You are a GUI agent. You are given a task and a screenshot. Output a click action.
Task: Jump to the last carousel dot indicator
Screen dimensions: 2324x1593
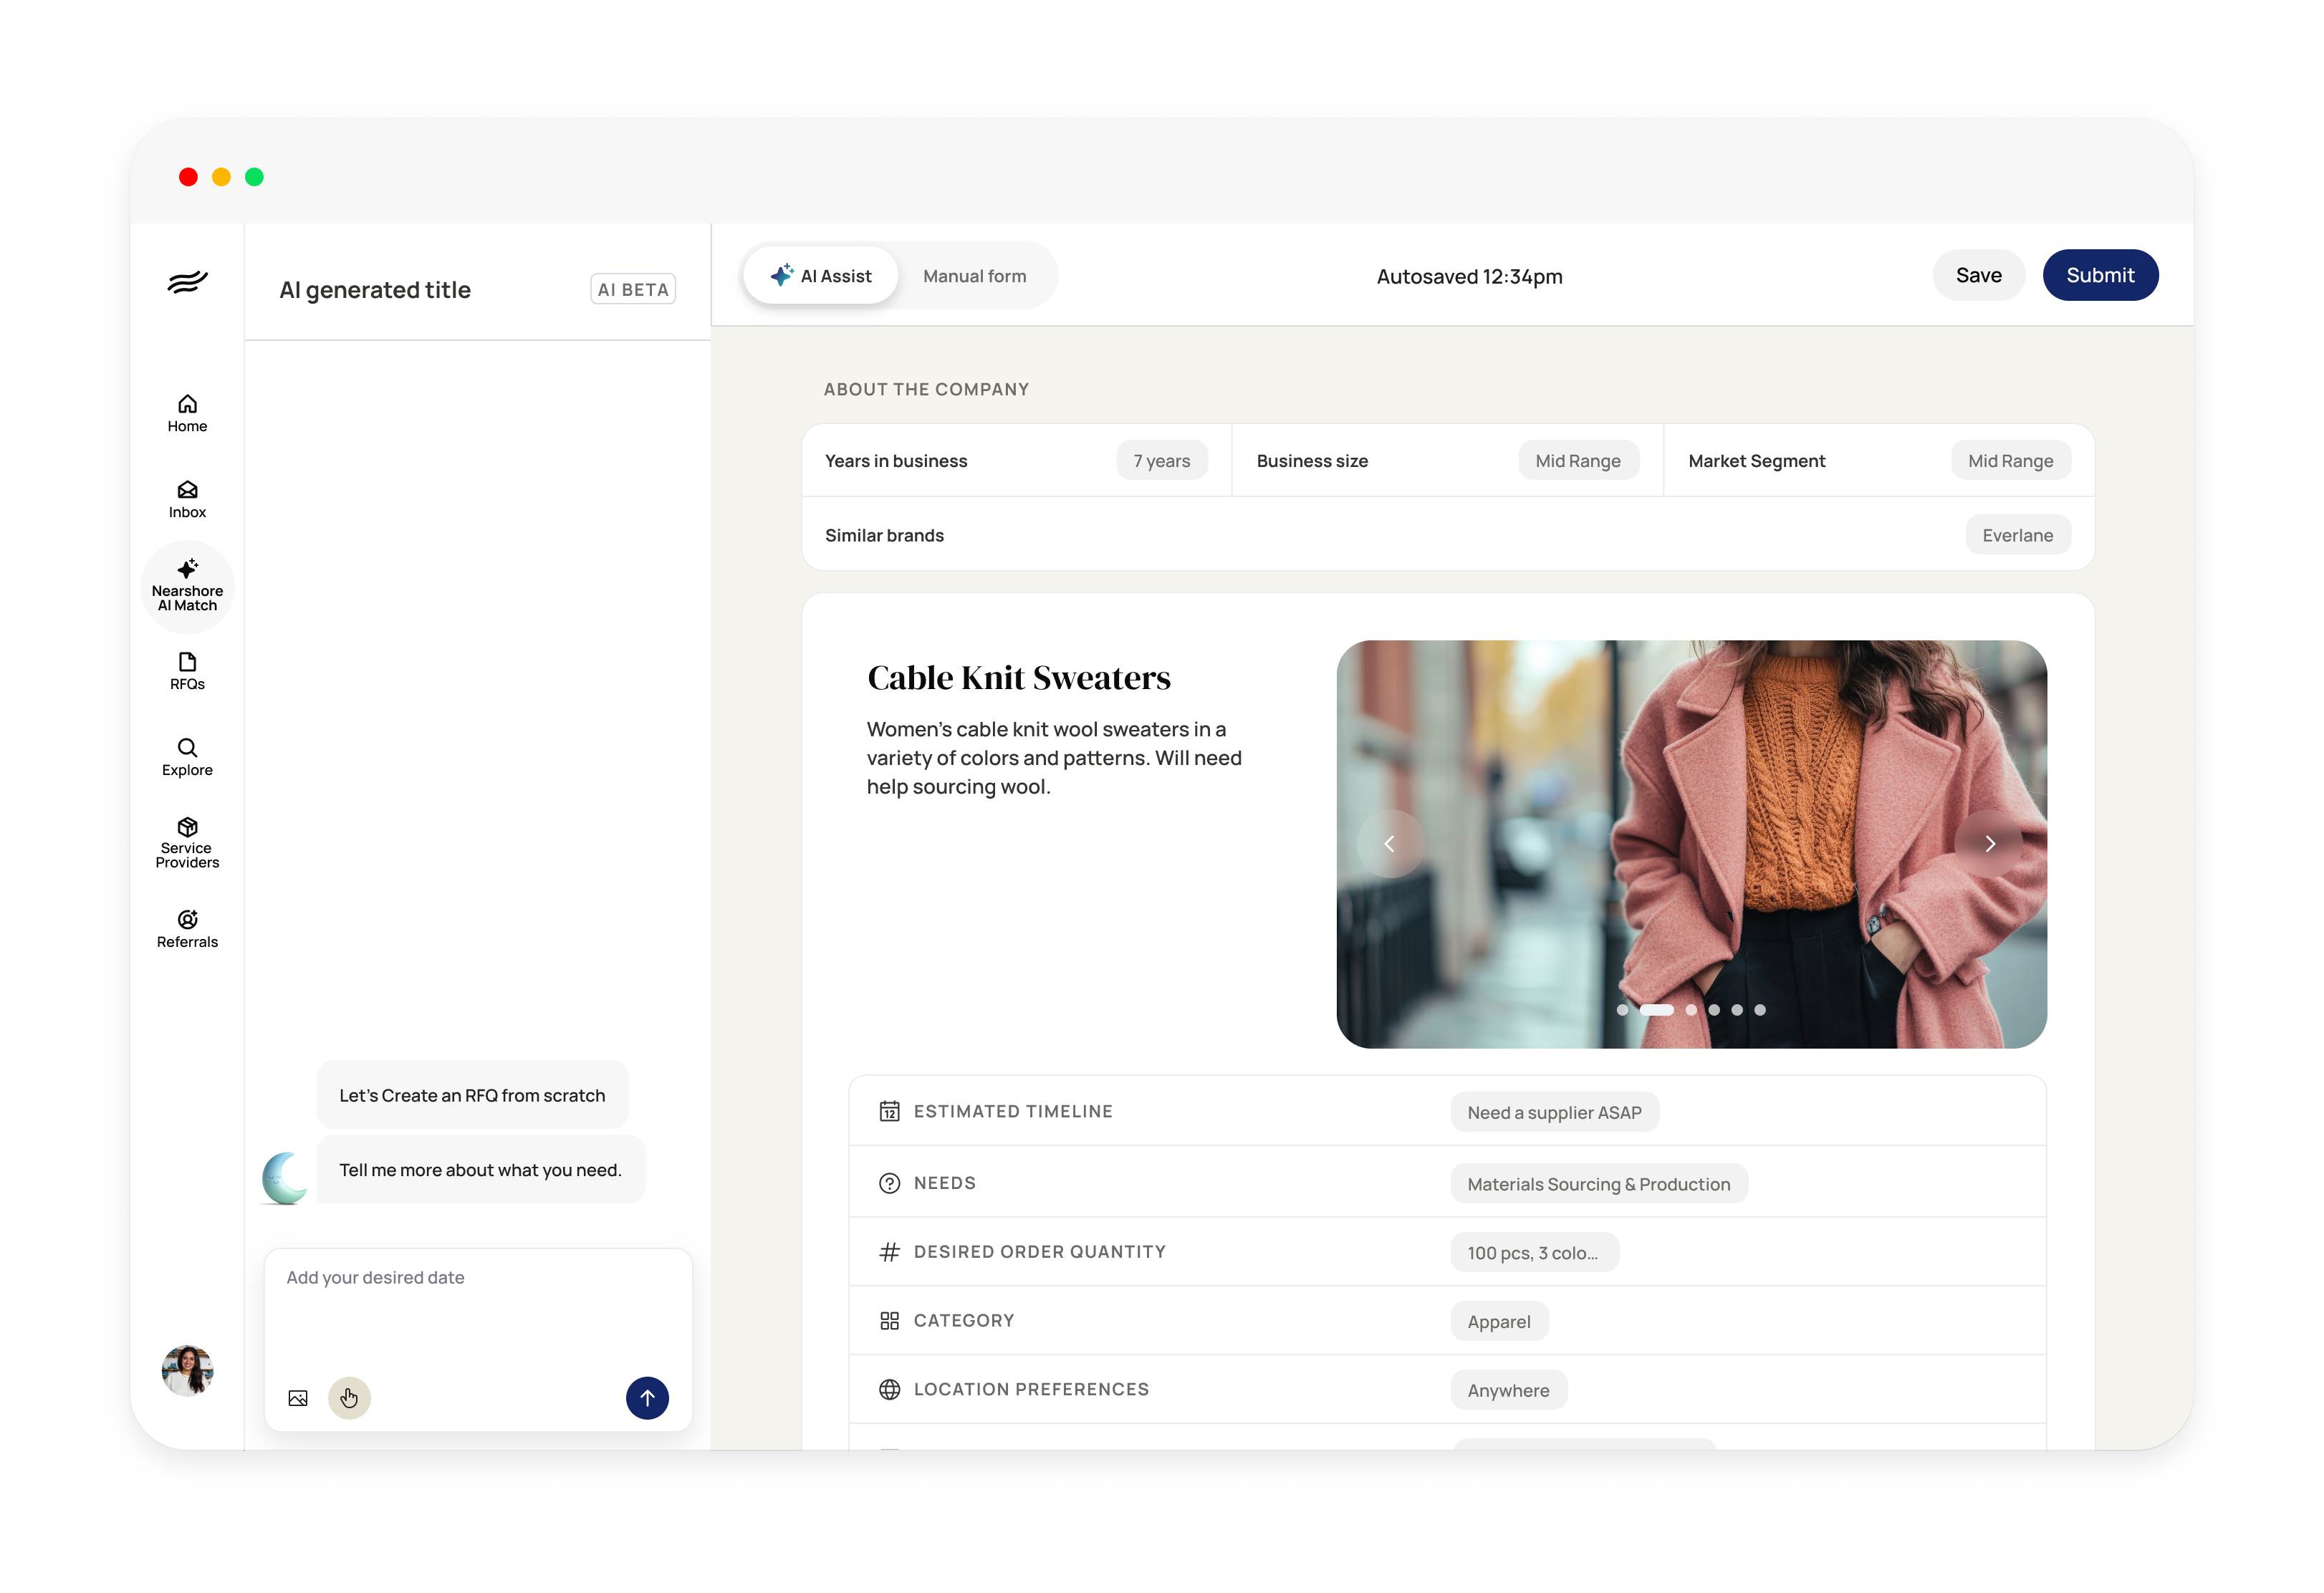tap(1760, 1010)
